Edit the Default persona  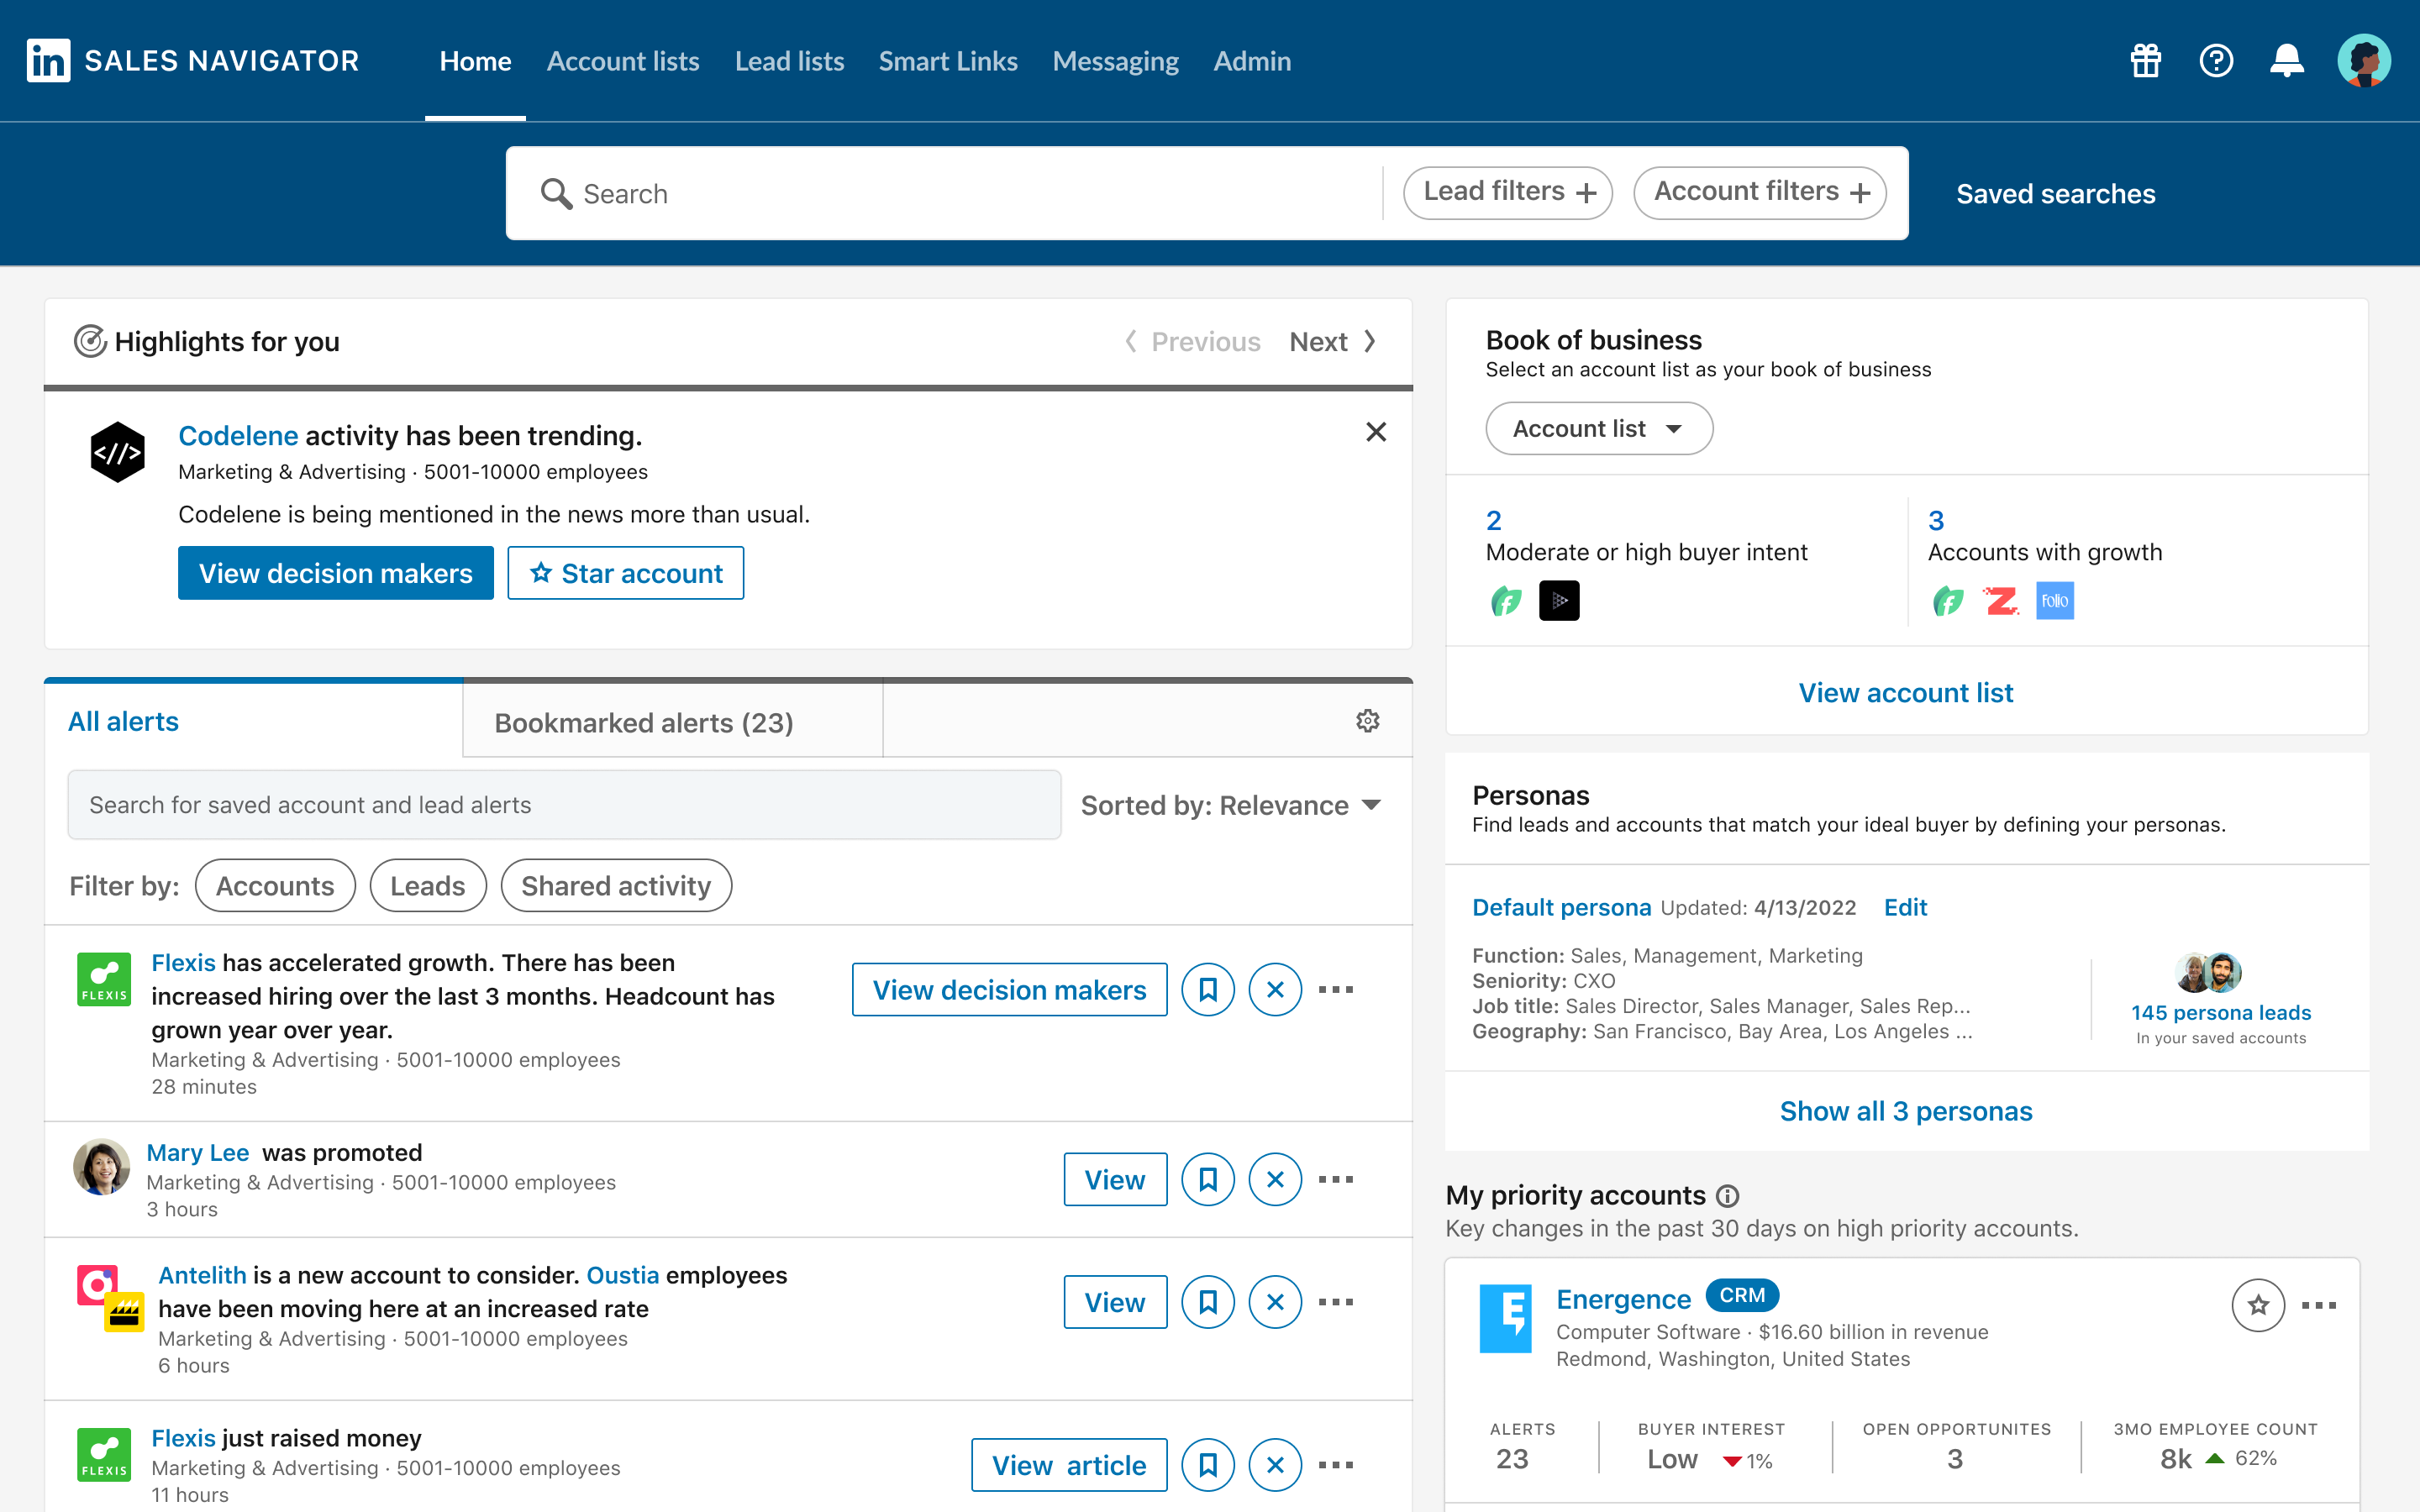point(1905,907)
